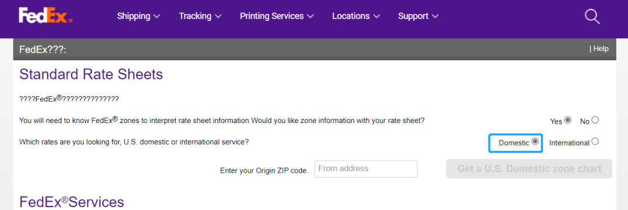Expand the Shipping chevron
The image size is (628, 210).
tap(157, 16)
